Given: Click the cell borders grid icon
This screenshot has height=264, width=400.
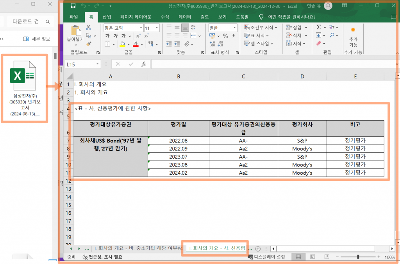Looking at the screenshot, I should coord(107,44).
